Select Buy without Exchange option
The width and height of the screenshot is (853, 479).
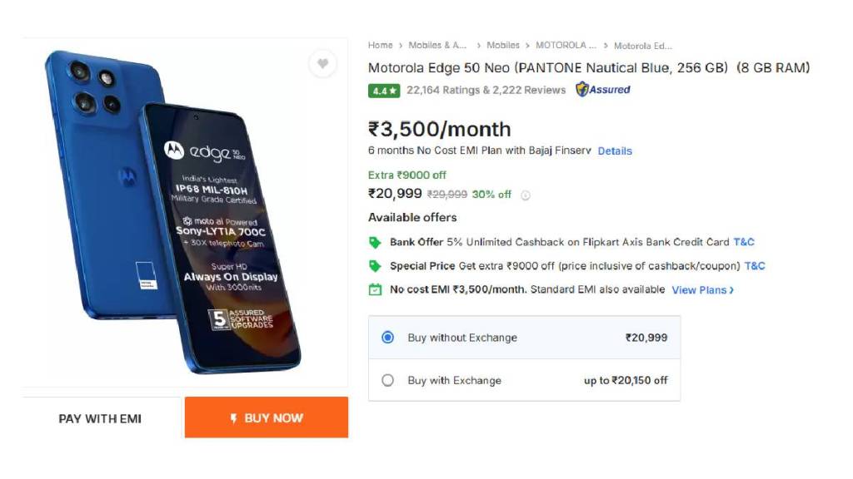[x=387, y=338]
